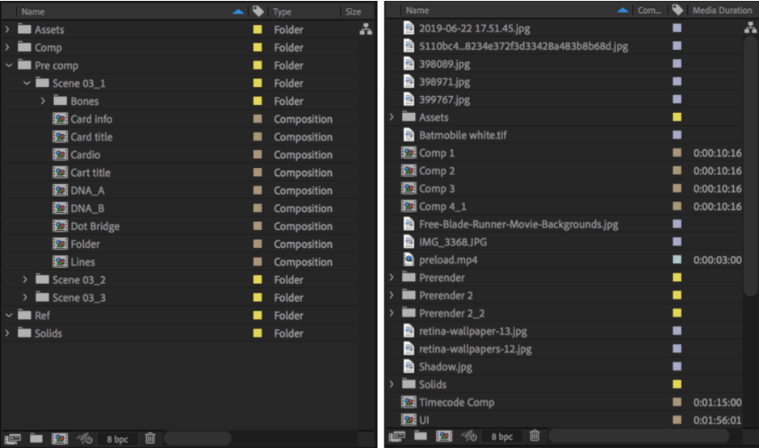
Task: Sort by Type column header
Action: click(x=283, y=12)
